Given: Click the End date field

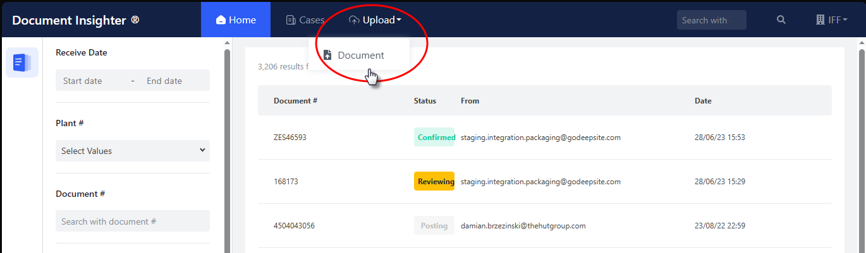Looking at the screenshot, I should (164, 81).
